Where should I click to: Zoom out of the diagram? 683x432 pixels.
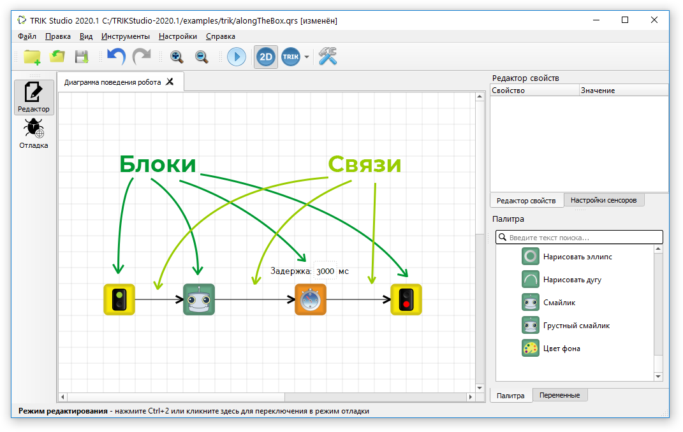coord(202,57)
